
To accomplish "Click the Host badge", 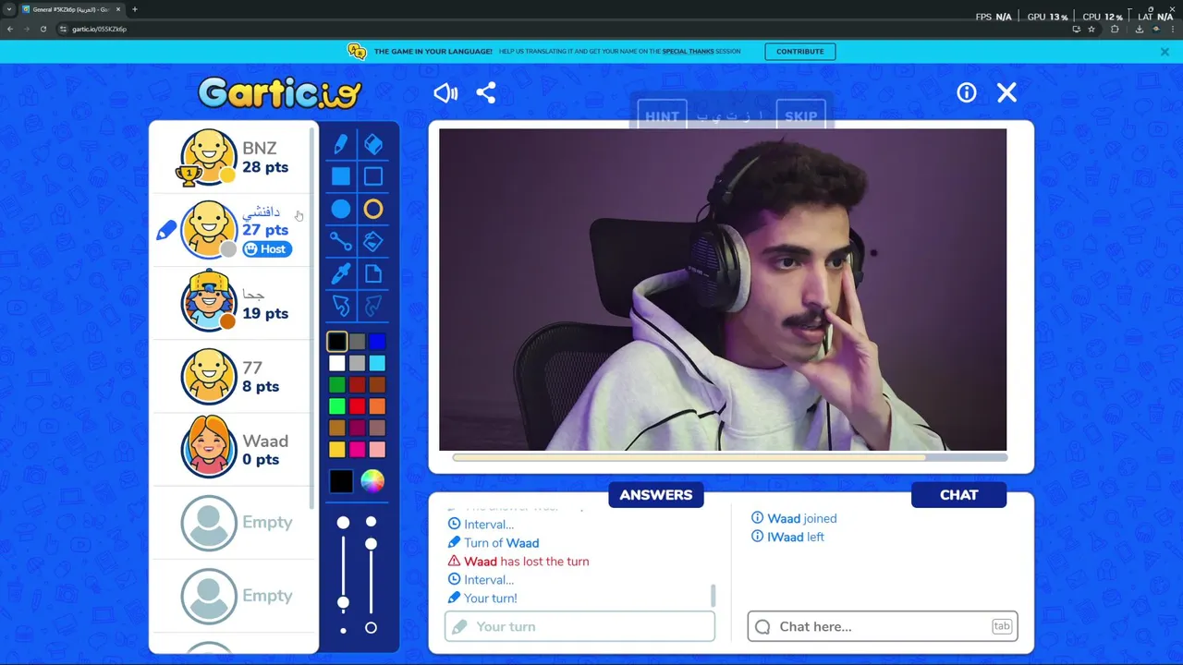I will 267,249.
